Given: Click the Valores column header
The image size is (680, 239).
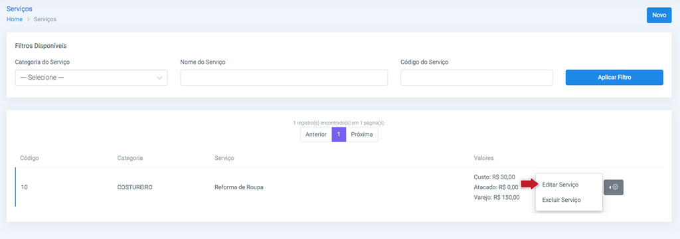Looking at the screenshot, I should [x=483, y=158].
